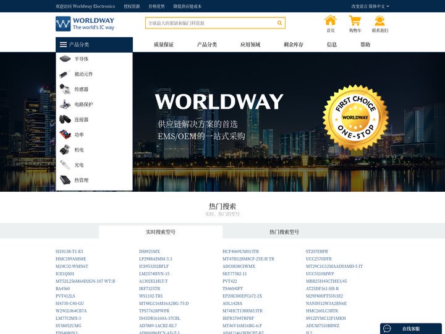Open the 购物车 shopping cart icon
This screenshot has width=445, height=334.
[355, 20]
